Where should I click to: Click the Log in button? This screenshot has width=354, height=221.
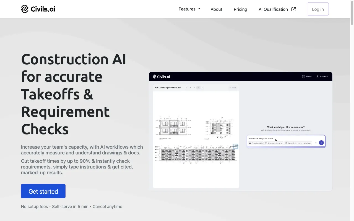pyautogui.click(x=318, y=9)
